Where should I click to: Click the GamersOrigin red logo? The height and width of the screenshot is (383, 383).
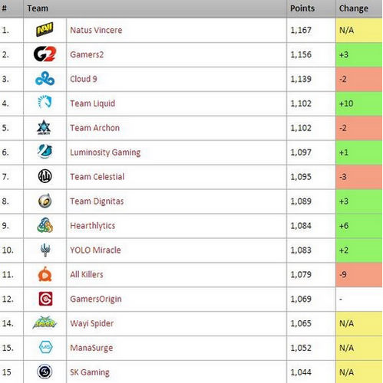coord(45,299)
